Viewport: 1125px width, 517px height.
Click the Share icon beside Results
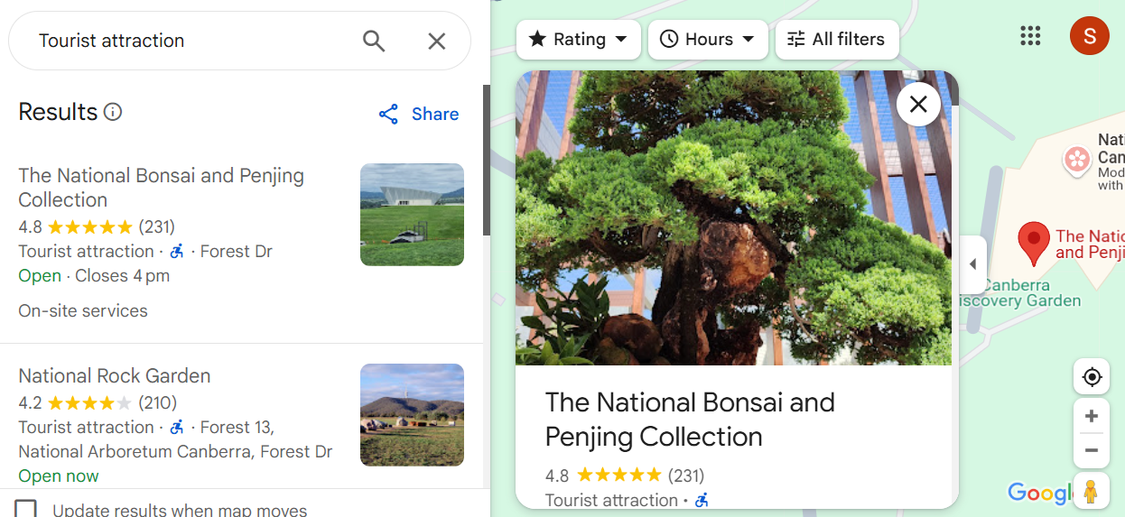pyautogui.click(x=388, y=114)
